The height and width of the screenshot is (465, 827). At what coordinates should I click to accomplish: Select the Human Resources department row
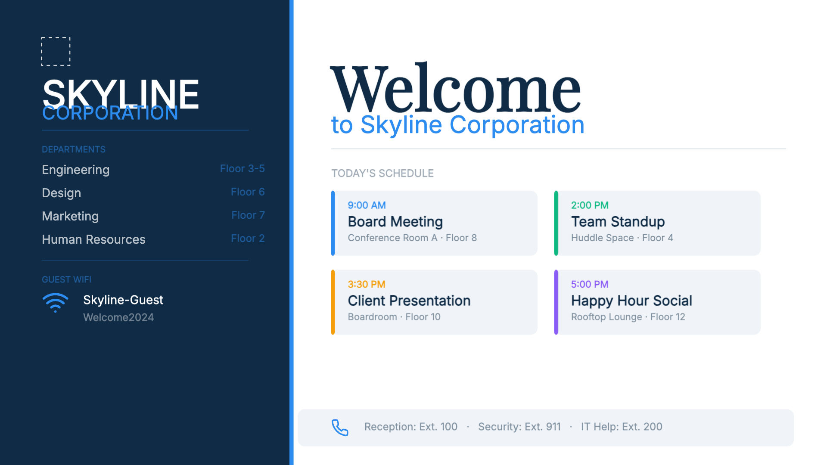click(94, 239)
